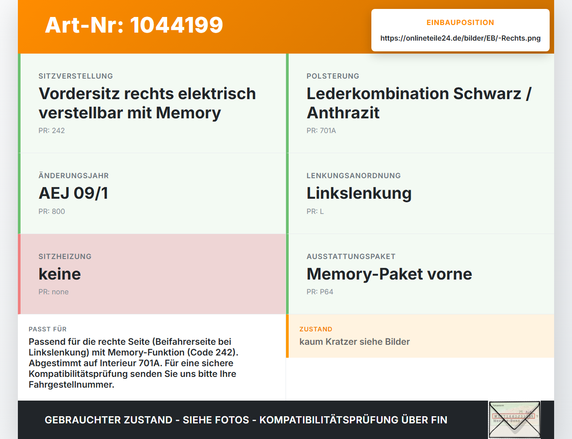Click 'PR: 242' code text
Viewport: 572px width, 439px height.
51,131
